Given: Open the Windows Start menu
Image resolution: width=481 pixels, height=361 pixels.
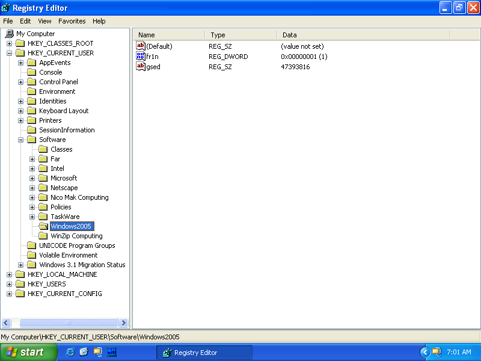Looking at the screenshot, I should [x=28, y=352].
